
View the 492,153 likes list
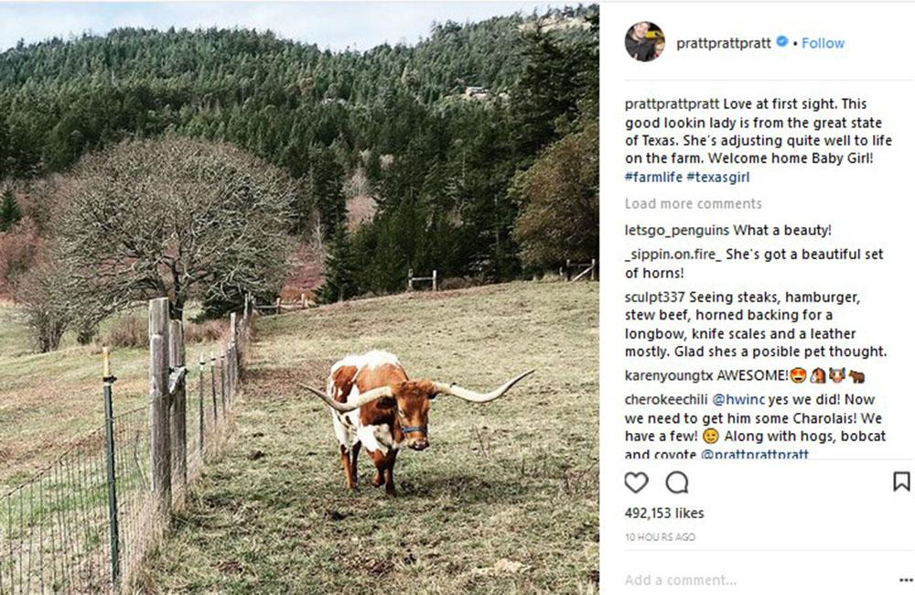[664, 514]
